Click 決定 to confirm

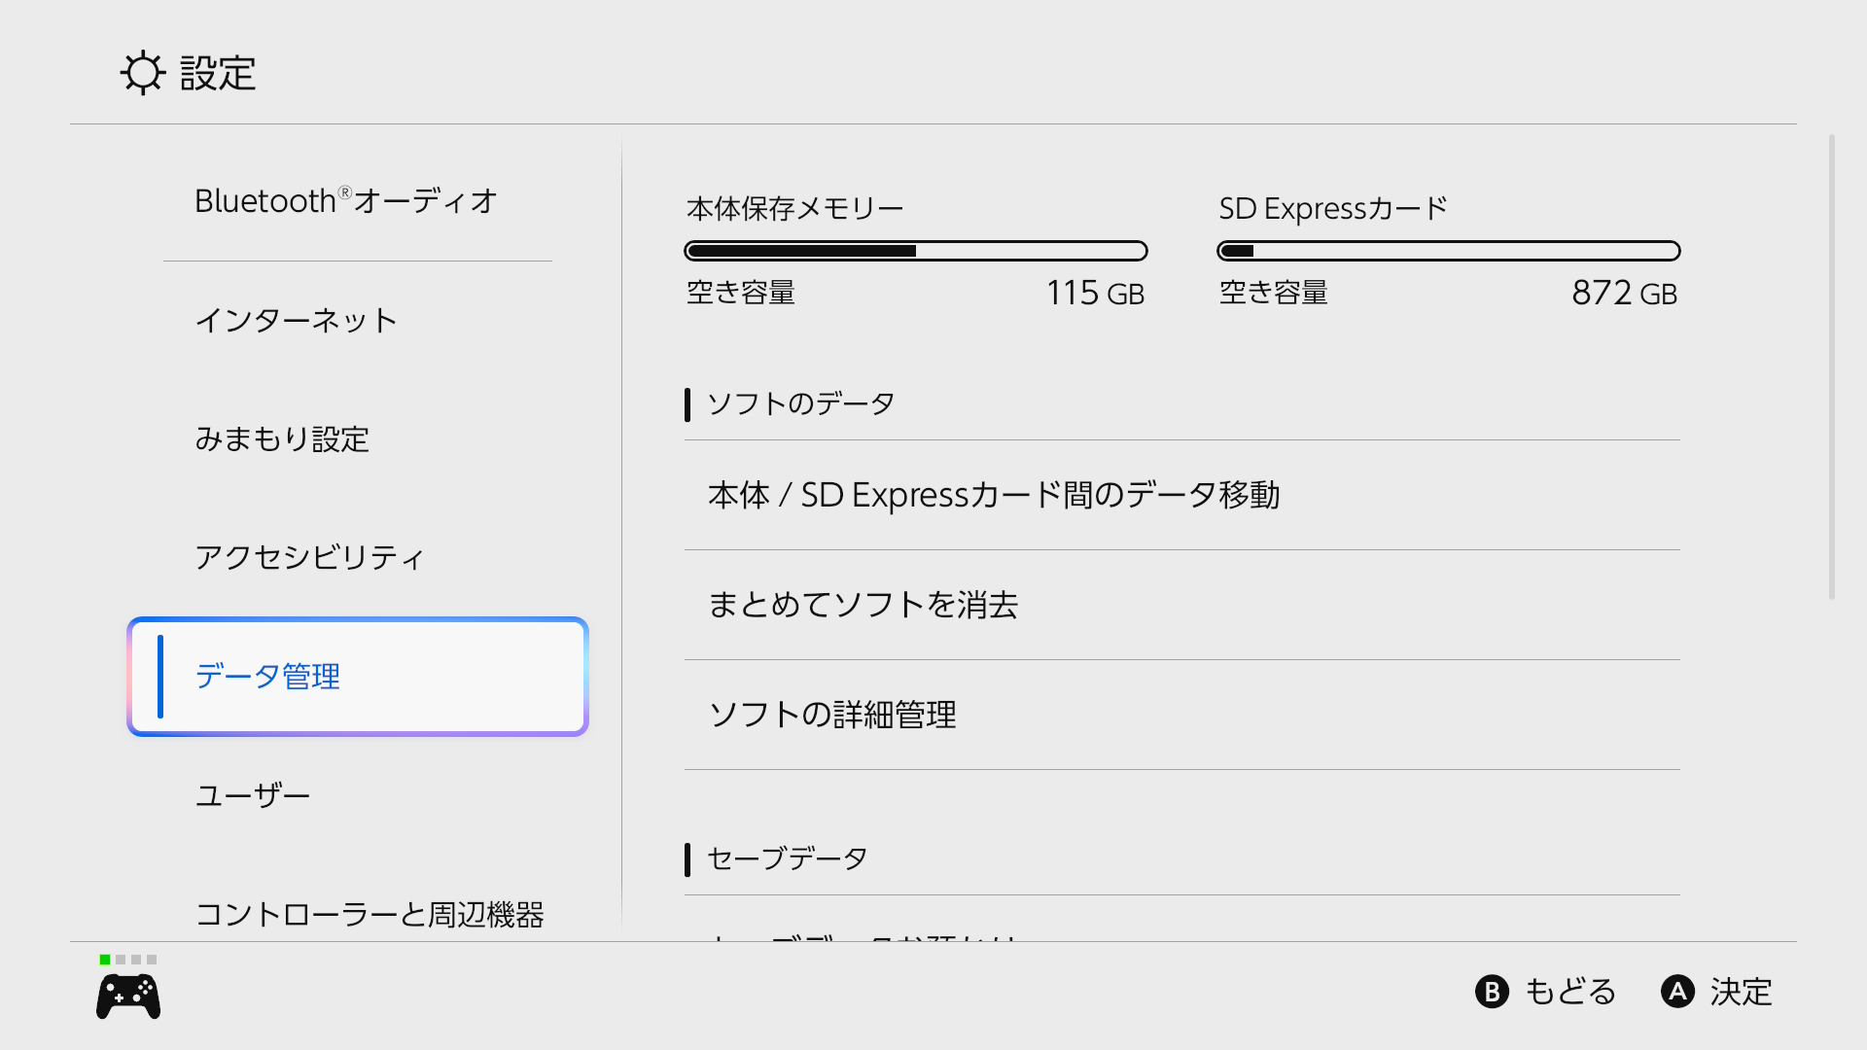[x=1717, y=992]
